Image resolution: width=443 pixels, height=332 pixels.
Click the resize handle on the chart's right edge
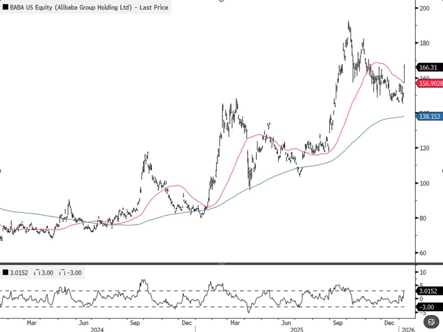(x=442, y=171)
